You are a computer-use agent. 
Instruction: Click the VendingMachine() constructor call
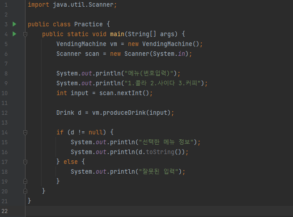pos(170,44)
